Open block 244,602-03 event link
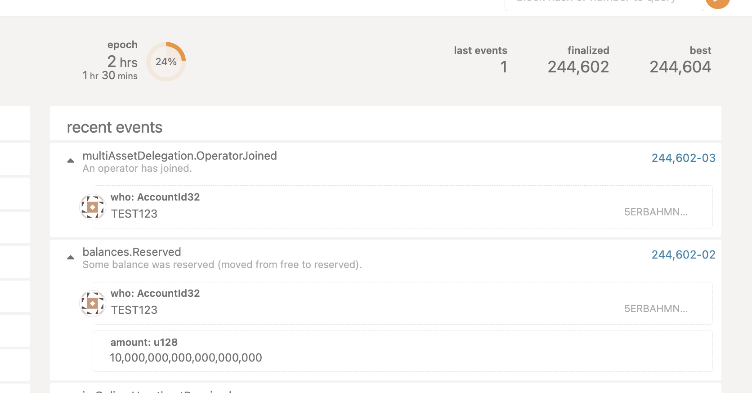This screenshot has height=393, width=752. point(683,158)
